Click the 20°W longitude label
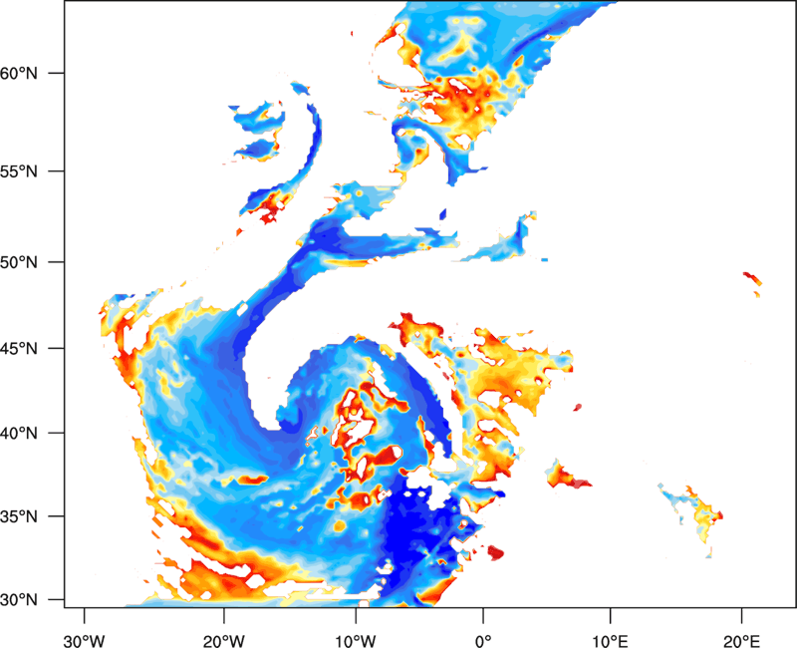Screen dimensions: 797x648 [x=223, y=641]
